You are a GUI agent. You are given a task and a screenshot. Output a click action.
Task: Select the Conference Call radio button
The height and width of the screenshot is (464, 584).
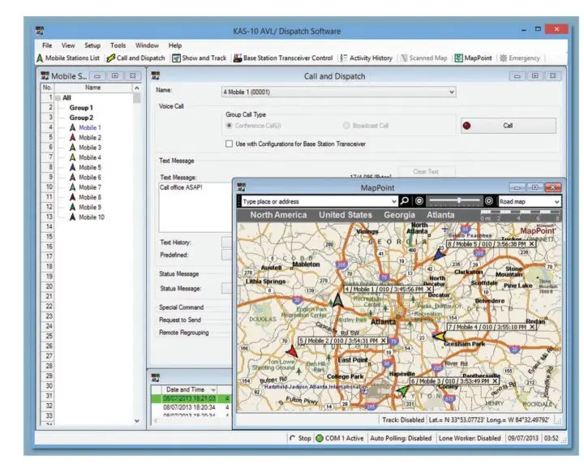[230, 126]
